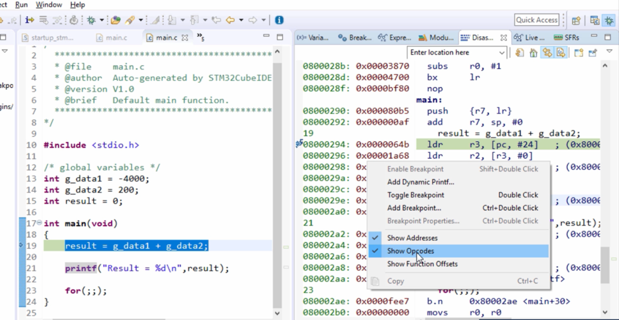This screenshot has height=320, width=619.
Task: Maximize the editor area
Action: [280, 37]
